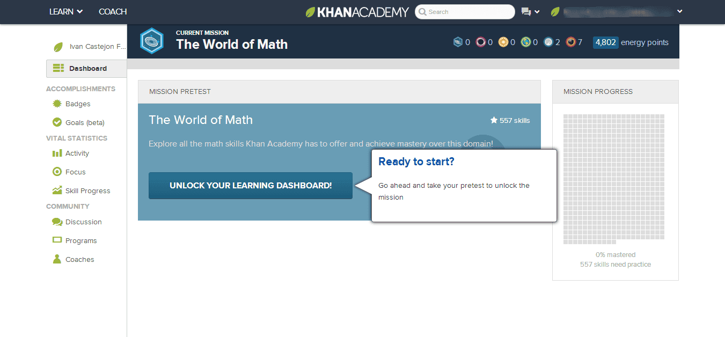Click Unlock Your Learning Dashboard
Image resolution: width=725 pixels, height=337 pixels.
(x=250, y=185)
